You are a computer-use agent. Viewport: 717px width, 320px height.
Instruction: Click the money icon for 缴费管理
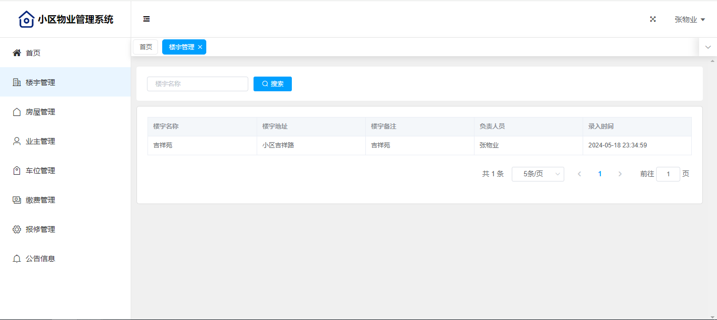pos(17,200)
